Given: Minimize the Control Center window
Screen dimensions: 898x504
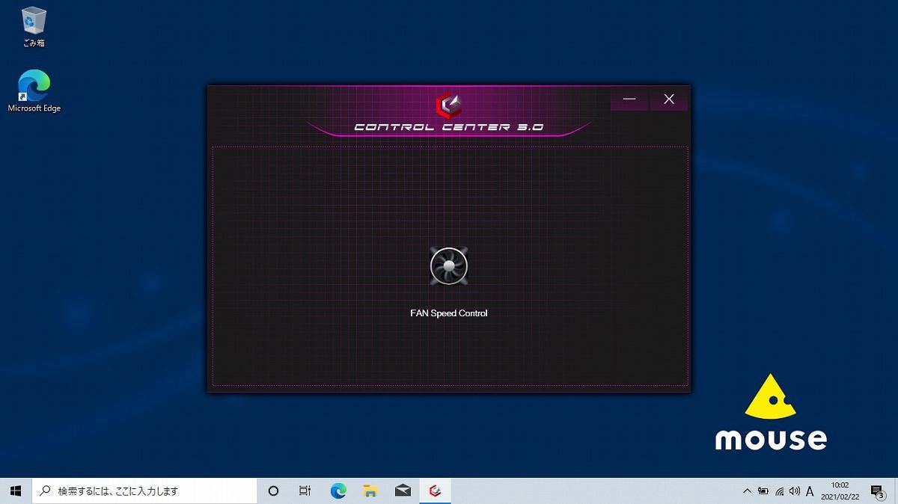Looking at the screenshot, I should tap(629, 99).
